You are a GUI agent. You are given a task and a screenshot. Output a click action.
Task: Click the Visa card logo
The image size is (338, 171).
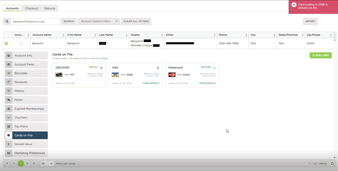tap(115, 75)
